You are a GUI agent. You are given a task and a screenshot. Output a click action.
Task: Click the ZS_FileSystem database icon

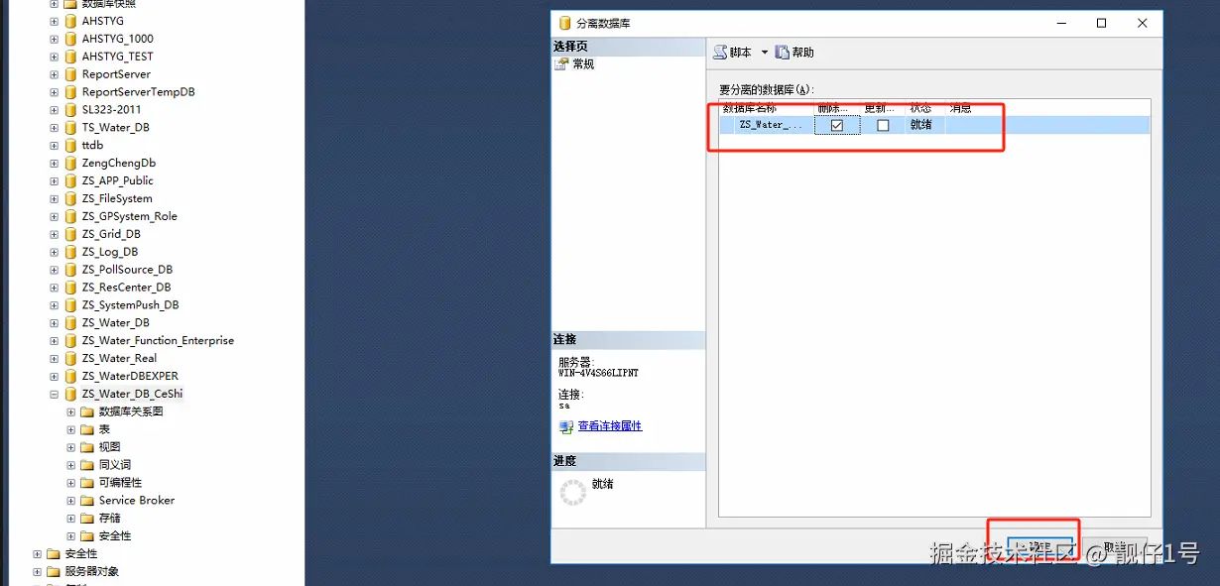click(x=70, y=199)
